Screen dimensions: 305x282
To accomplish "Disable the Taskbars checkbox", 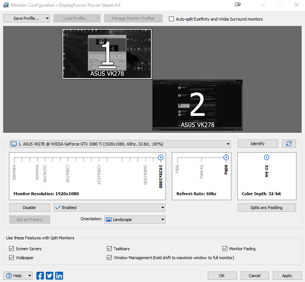I will [110, 249].
